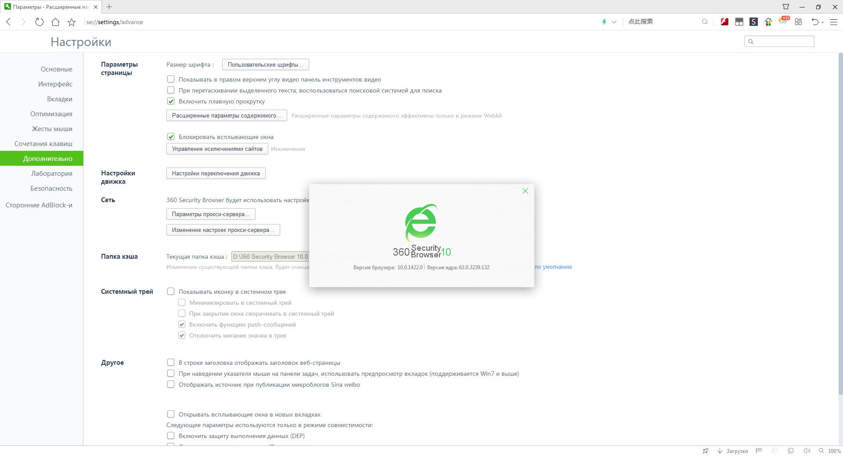The width and height of the screenshot is (843, 456).
Task: Open Сочетания клавиш settings section
Action: point(43,144)
